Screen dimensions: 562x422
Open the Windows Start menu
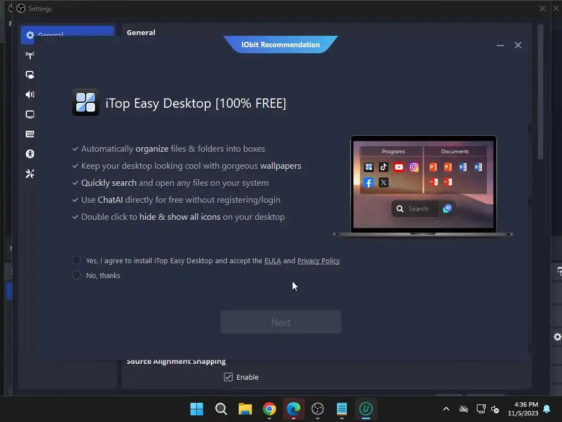point(196,409)
